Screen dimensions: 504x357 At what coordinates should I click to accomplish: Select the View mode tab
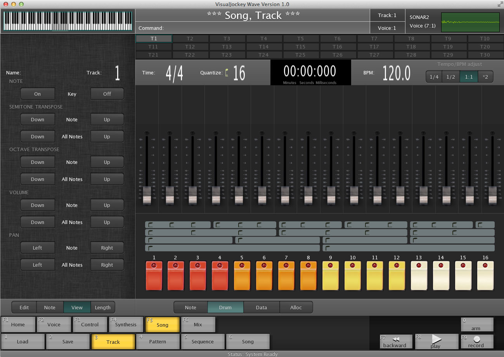pos(77,307)
